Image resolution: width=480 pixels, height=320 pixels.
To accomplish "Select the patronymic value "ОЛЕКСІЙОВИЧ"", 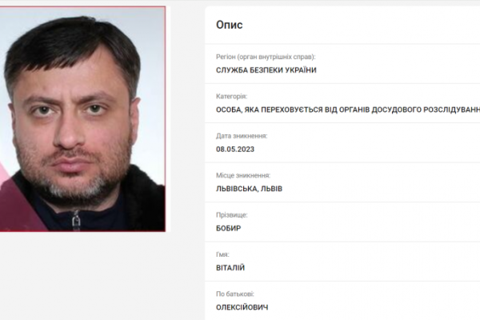I will click(x=242, y=307).
